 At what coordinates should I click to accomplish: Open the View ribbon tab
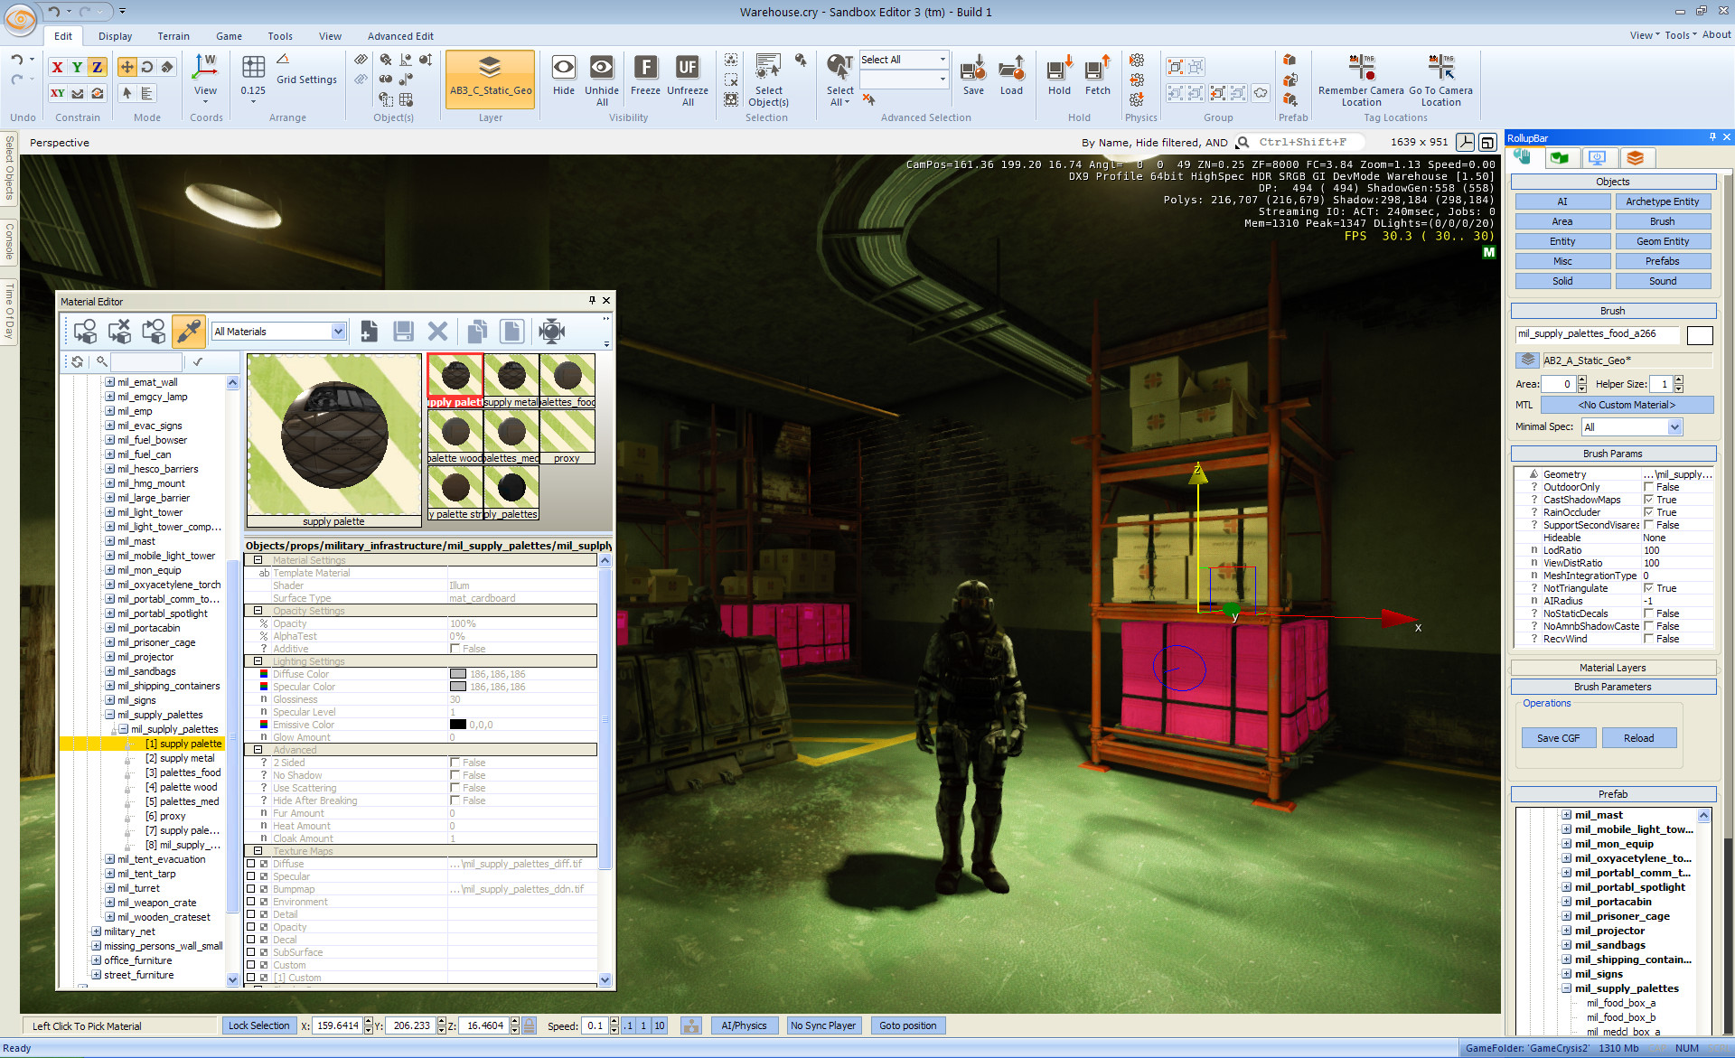tap(330, 36)
